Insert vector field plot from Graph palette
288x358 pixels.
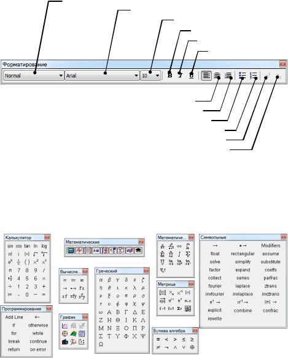click(x=82, y=342)
